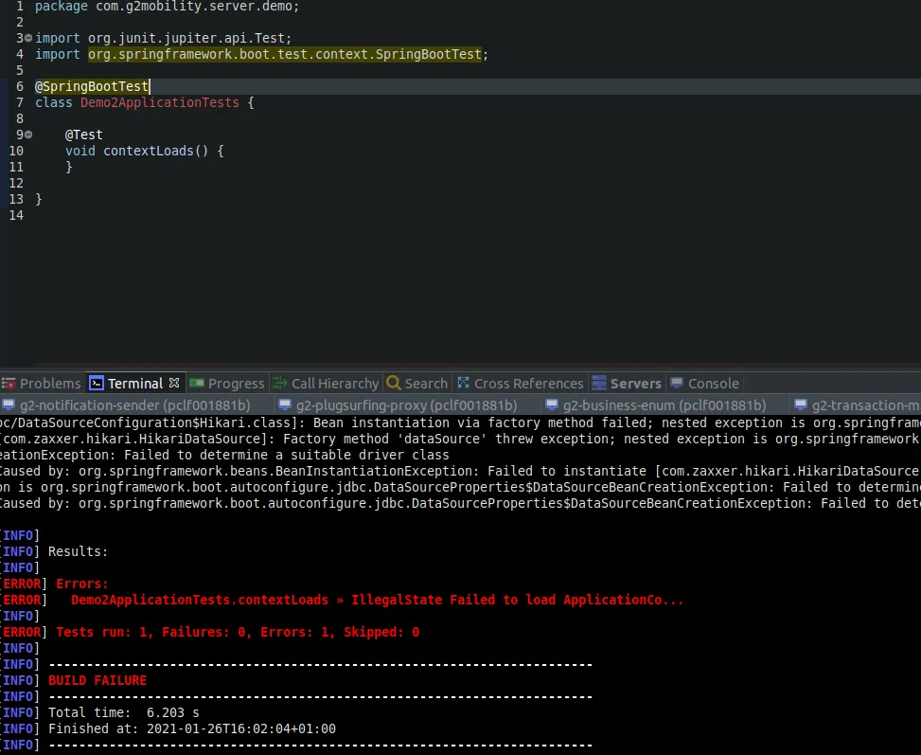This screenshot has width=921, height=755.
Task: Click the @SpringBootTest annotation
Action: coord(92,86)
